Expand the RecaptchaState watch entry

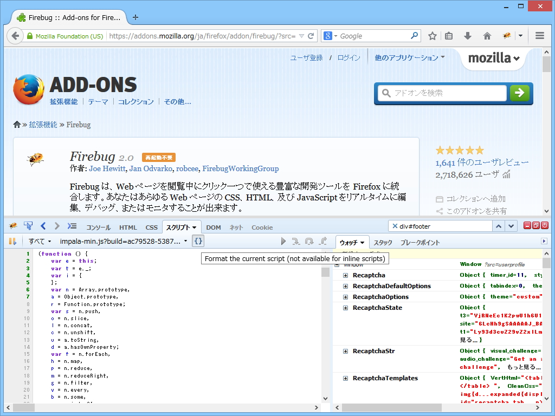pos(345,308)
